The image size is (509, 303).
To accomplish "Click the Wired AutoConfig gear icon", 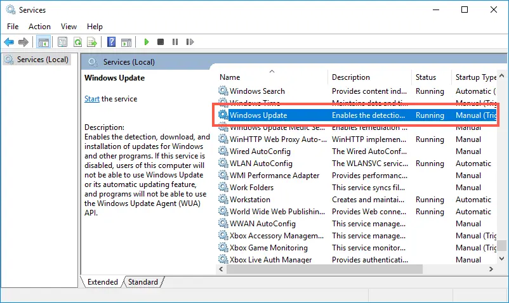I will click(x=223, y=151).
